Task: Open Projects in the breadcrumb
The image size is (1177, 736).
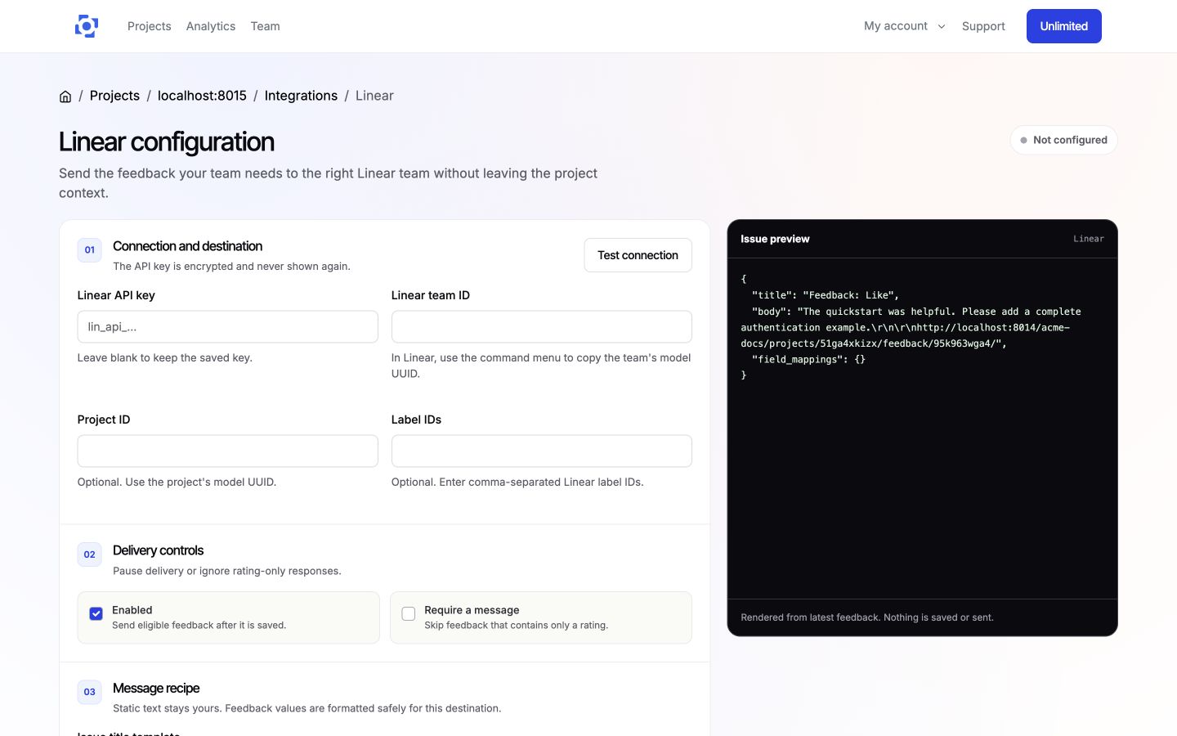Action: 114,96
